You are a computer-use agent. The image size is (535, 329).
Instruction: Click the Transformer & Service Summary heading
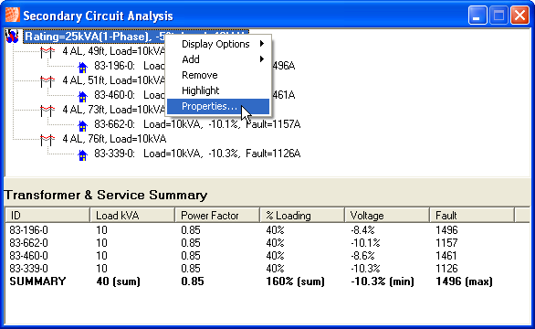point(106,195)
